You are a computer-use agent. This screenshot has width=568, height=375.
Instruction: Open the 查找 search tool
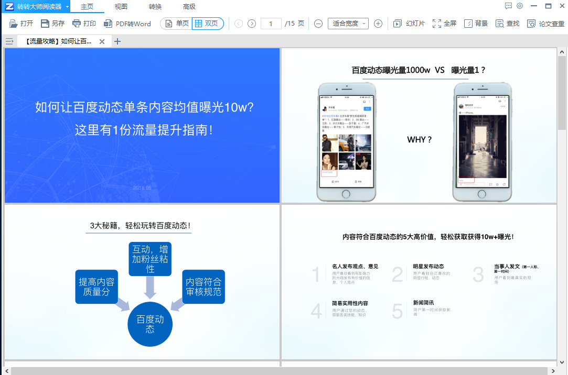point(508,24)
